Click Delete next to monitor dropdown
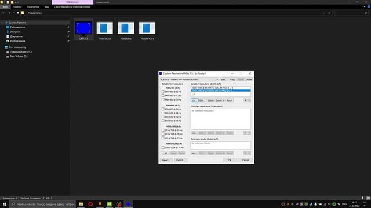 (249, 80)
